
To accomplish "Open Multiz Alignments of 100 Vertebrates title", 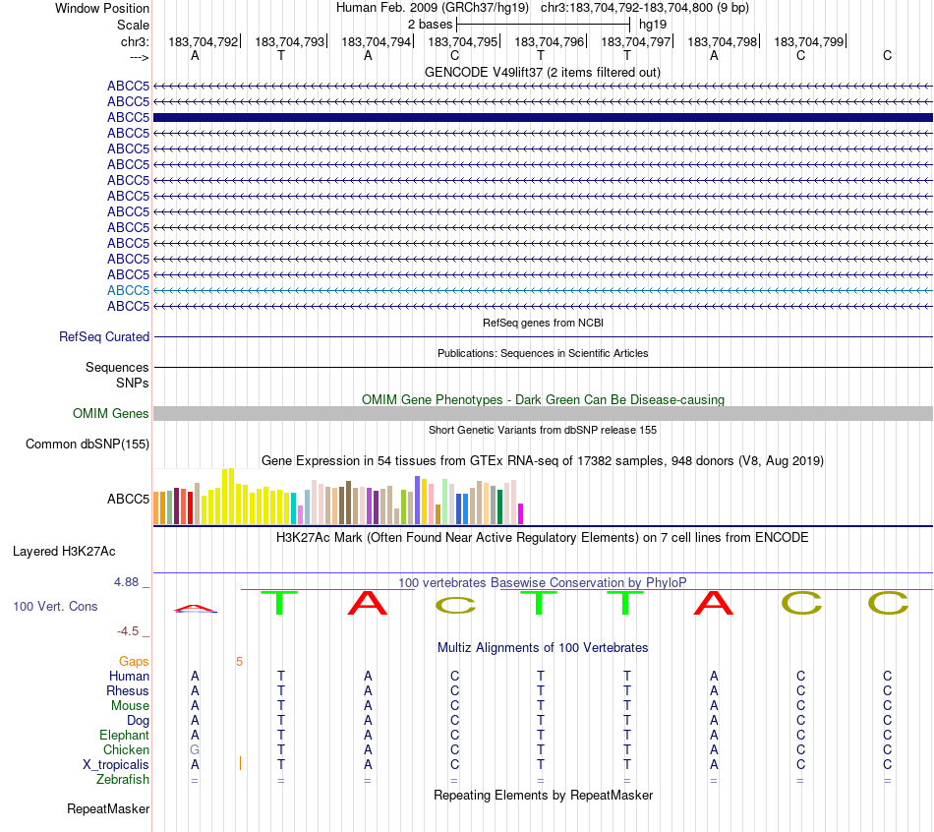I will [543, 648].
